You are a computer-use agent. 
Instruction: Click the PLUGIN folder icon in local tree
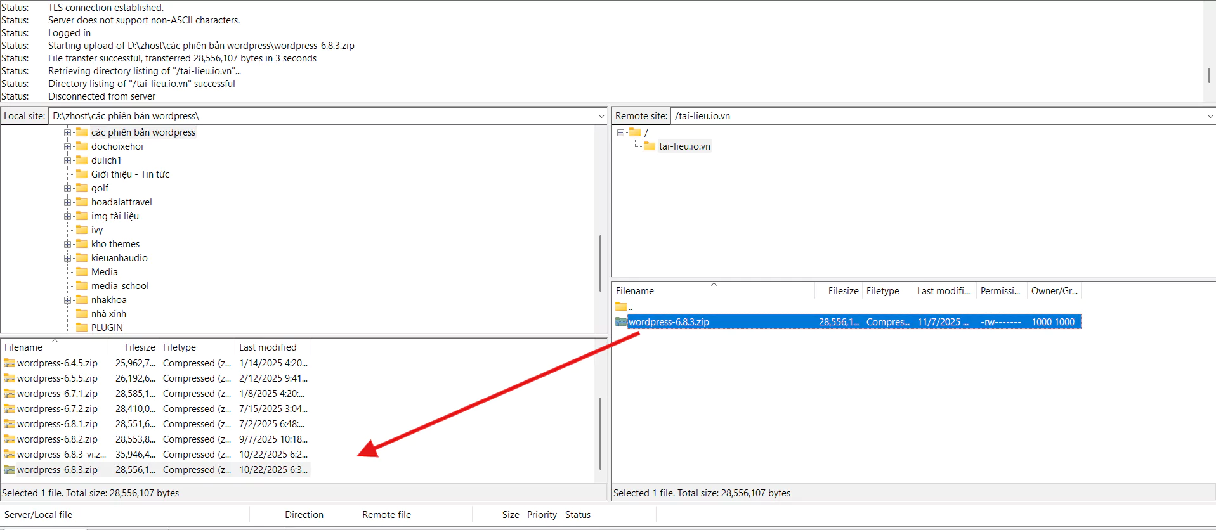[x=82, y=328]
